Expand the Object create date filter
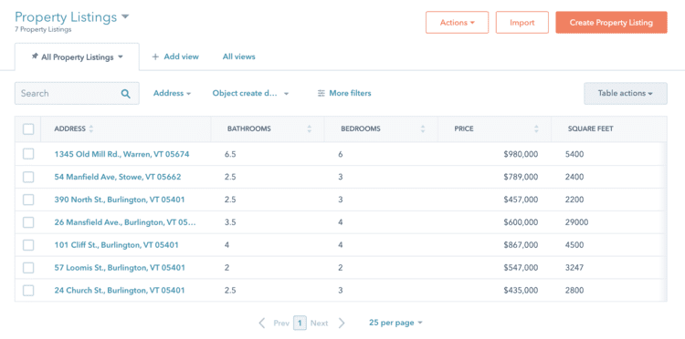 251,93
